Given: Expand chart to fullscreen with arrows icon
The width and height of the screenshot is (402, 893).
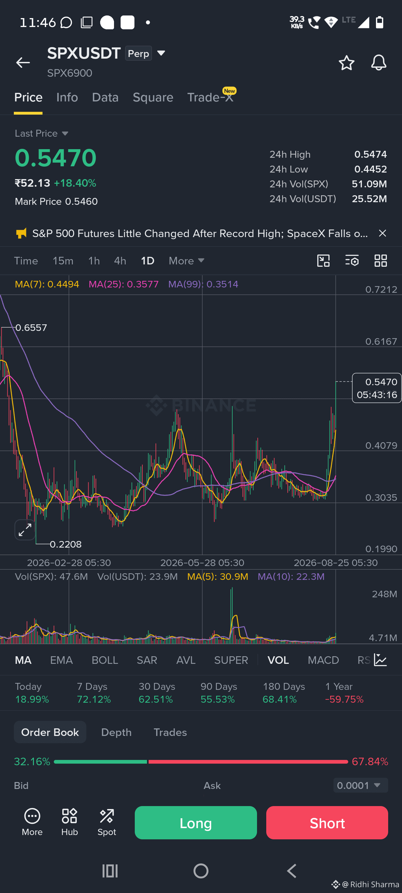Looking at the screenshot, I should click(x=25, y=530).
